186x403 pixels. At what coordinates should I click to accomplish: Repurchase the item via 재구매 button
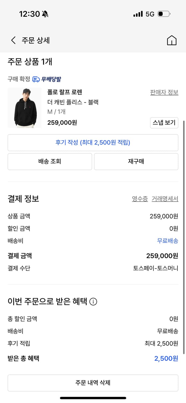136,161
